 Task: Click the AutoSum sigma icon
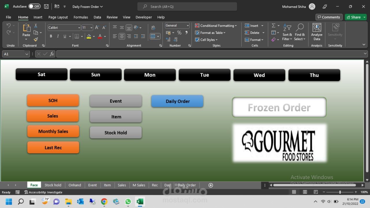[273, 25]
